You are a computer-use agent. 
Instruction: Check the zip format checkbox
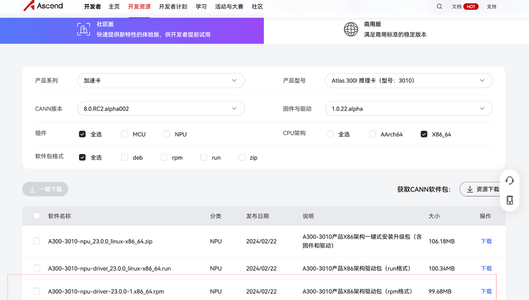tap(242, 157)
